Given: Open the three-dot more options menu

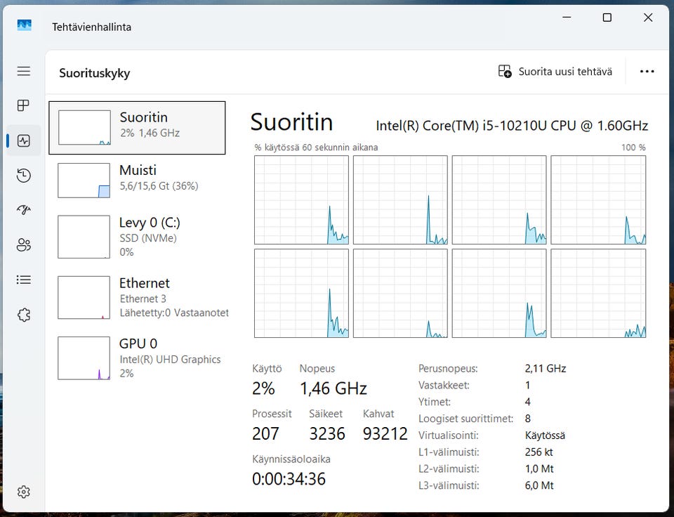Looking at the screenshot, I should (647, 72).
